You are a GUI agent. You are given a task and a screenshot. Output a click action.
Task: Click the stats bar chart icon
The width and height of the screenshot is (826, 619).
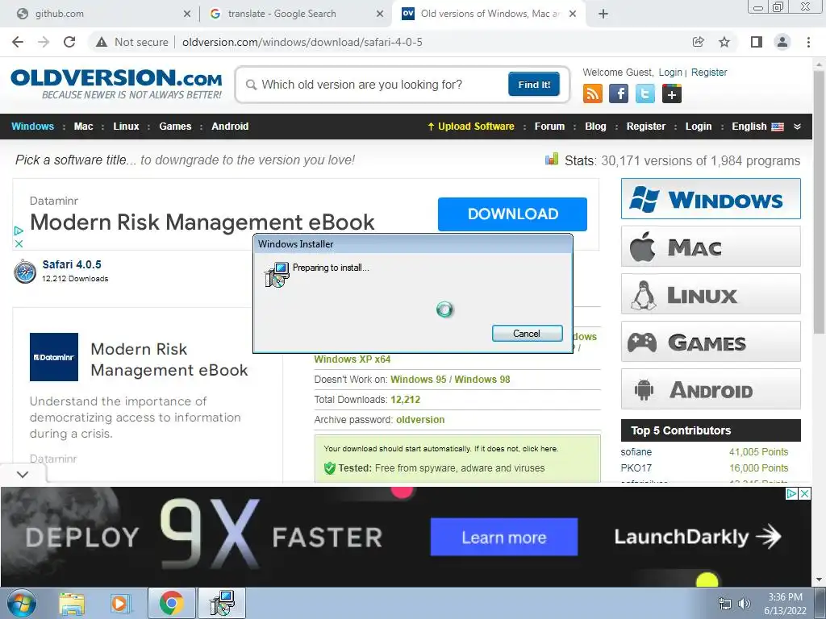[x=552, y=159]
